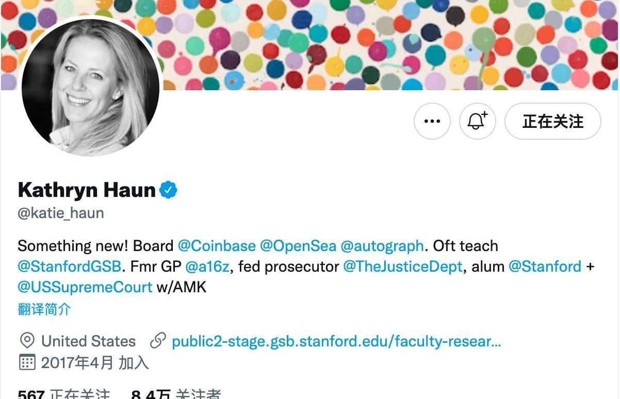Click the blue verified badge next to the name
Image resolution: width=620 pixels, height=399 pixels.
168,190
